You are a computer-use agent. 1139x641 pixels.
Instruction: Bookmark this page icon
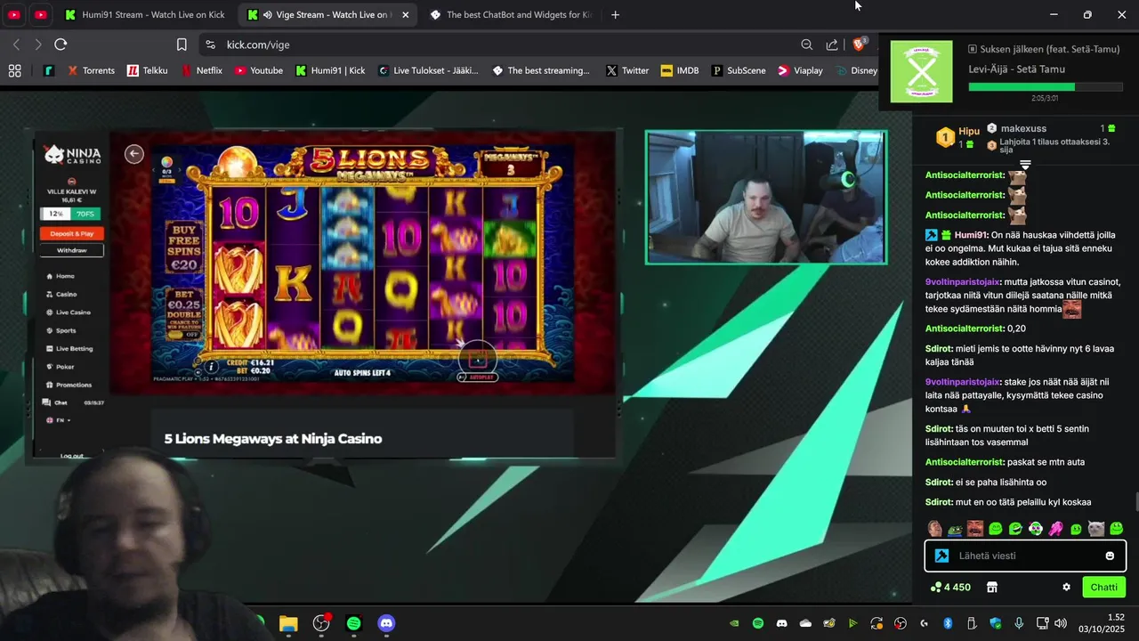[x=182, y=45]
